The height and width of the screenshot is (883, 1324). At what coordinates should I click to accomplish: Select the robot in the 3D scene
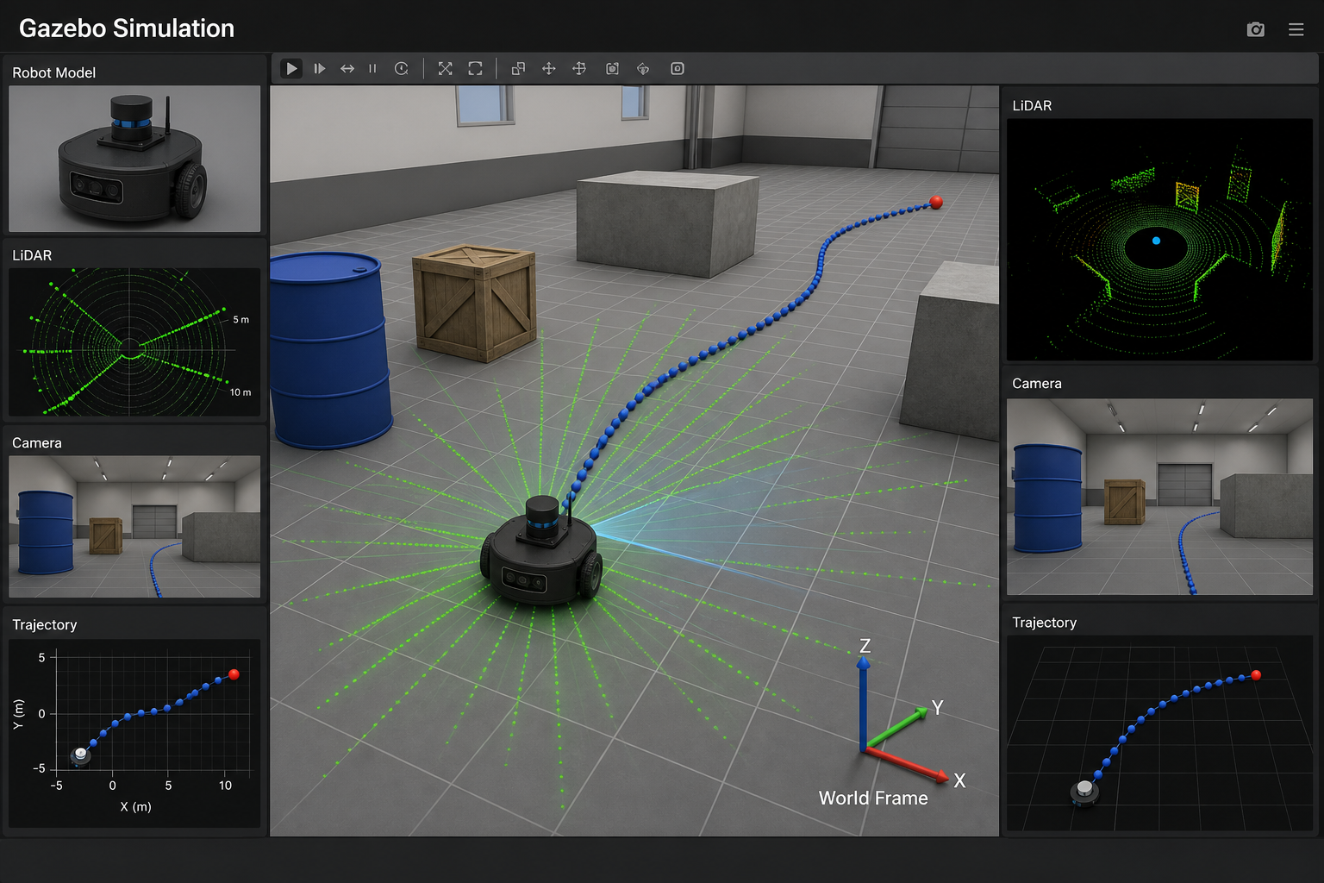point(540,552)
